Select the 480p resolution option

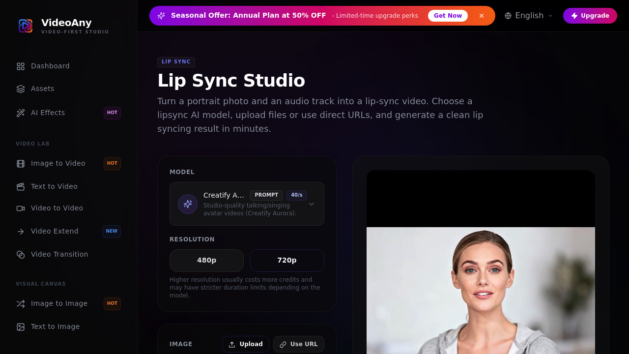point(206,261)
